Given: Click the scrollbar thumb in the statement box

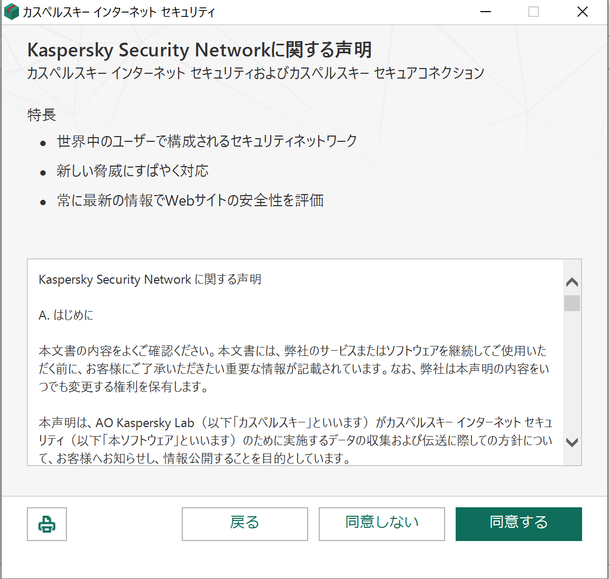Looking at the screenshot, I should pyautogui.click(x=572, y=303).
